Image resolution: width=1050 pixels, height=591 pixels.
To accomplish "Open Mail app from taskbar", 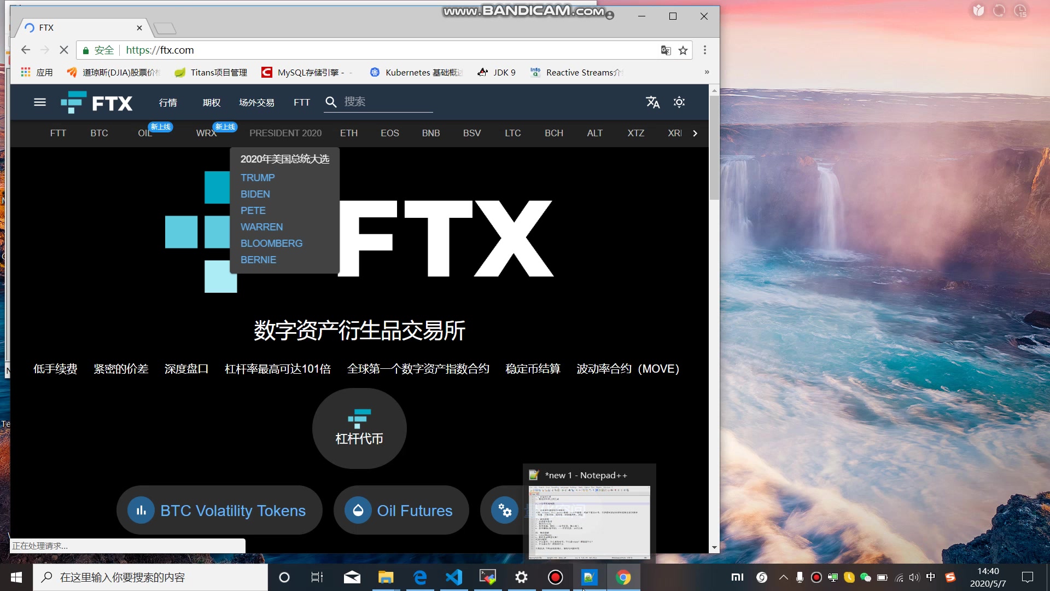I will point(352,577).
